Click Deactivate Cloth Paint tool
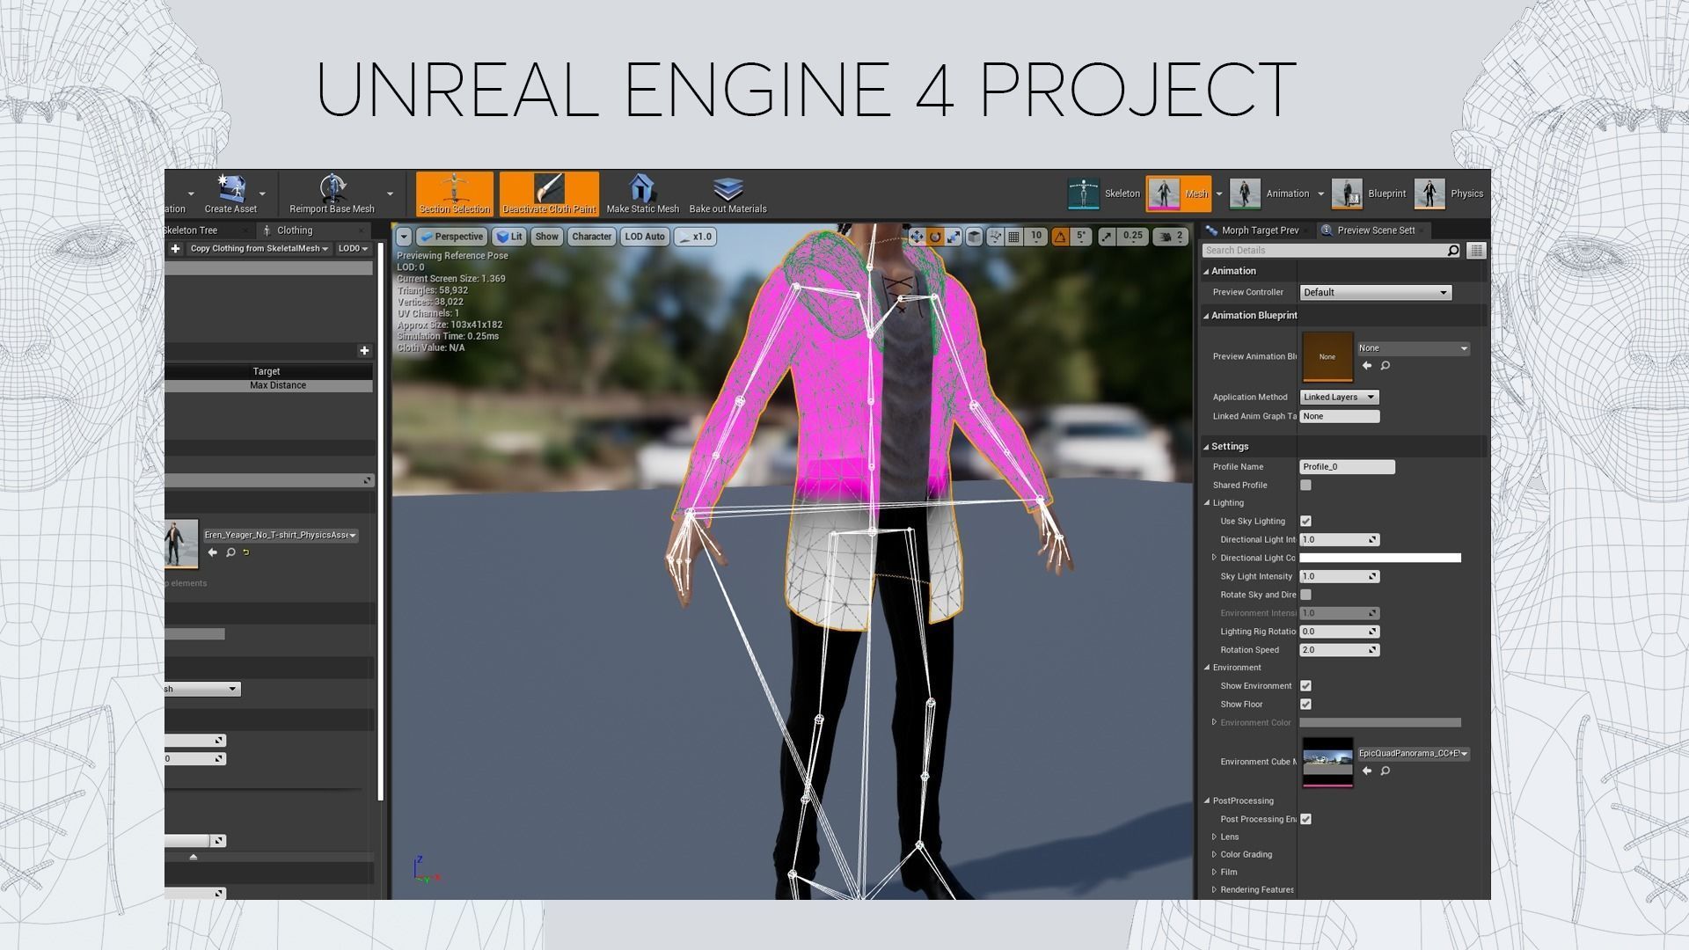Viewport: 1689px width, 950px height. (549, 194)
